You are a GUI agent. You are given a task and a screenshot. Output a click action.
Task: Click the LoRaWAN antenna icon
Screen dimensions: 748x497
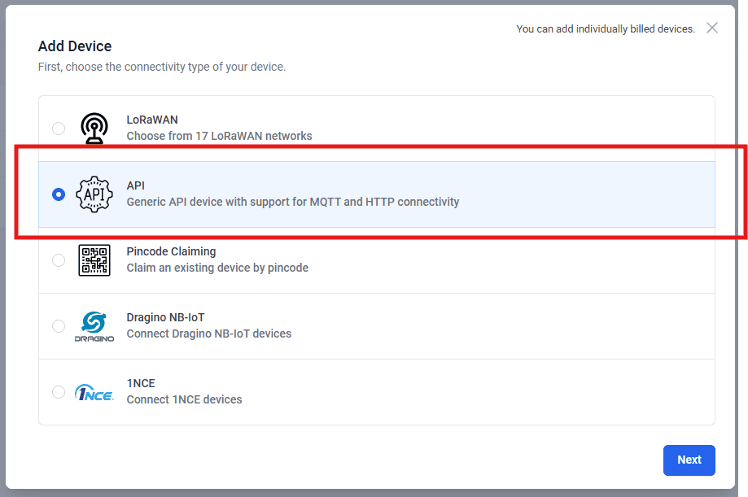pyautogui.click(x=94, y=129)
